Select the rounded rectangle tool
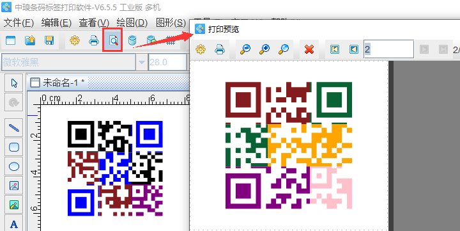Screen dimensions: 460x231 [x=14, y=147]
